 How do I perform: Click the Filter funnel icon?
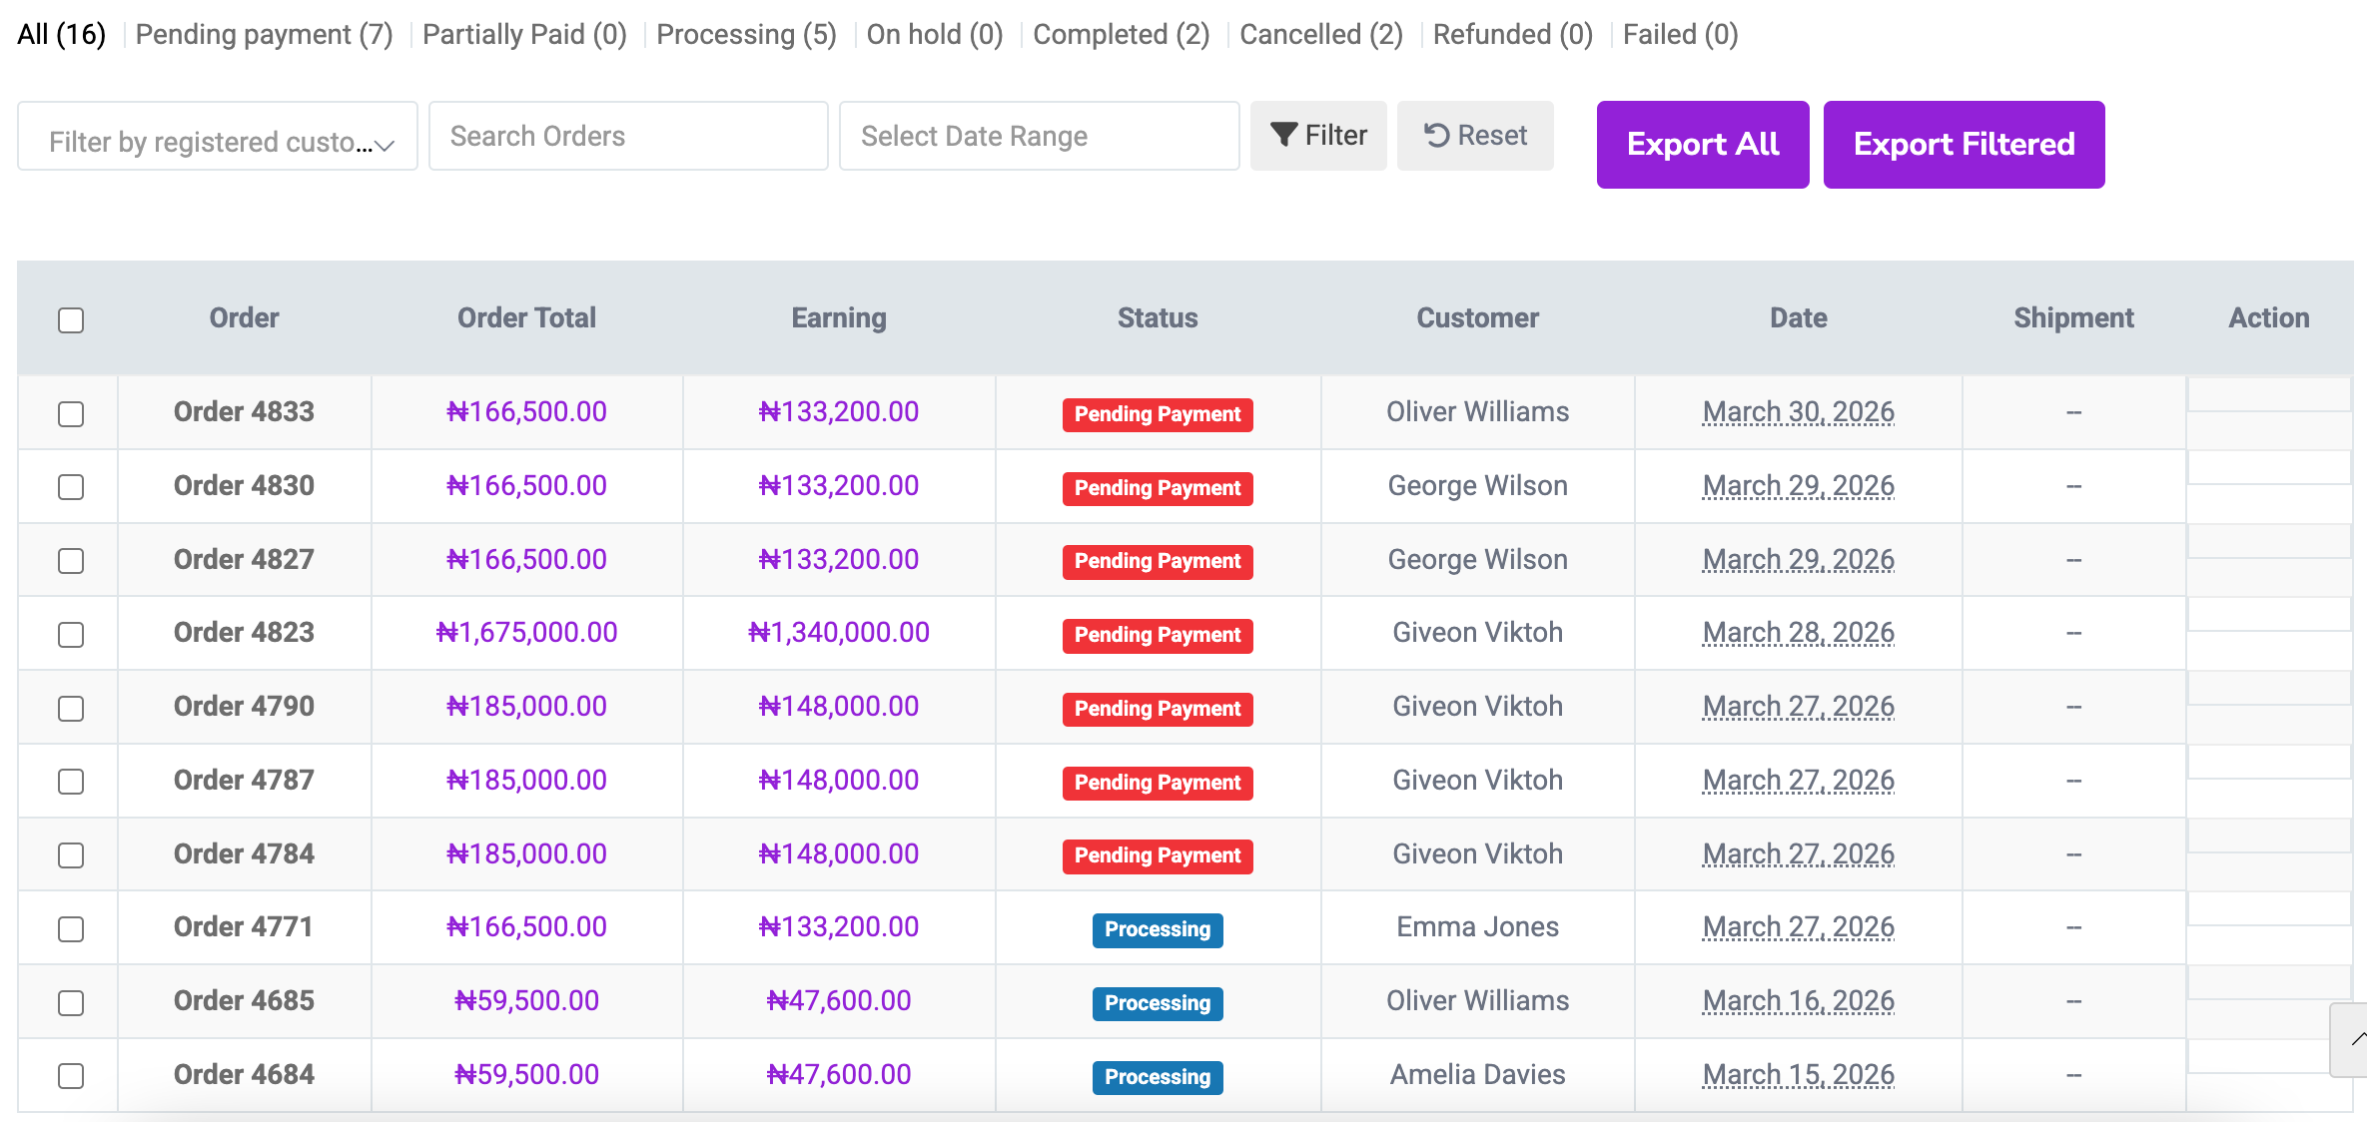point(1287,135)
